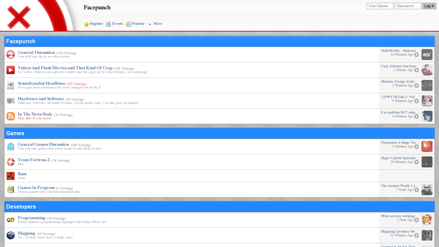Open the NaNoWriMo - National... thread link
This screenshot has height=247, width=439.
click(x=400, y=50)
